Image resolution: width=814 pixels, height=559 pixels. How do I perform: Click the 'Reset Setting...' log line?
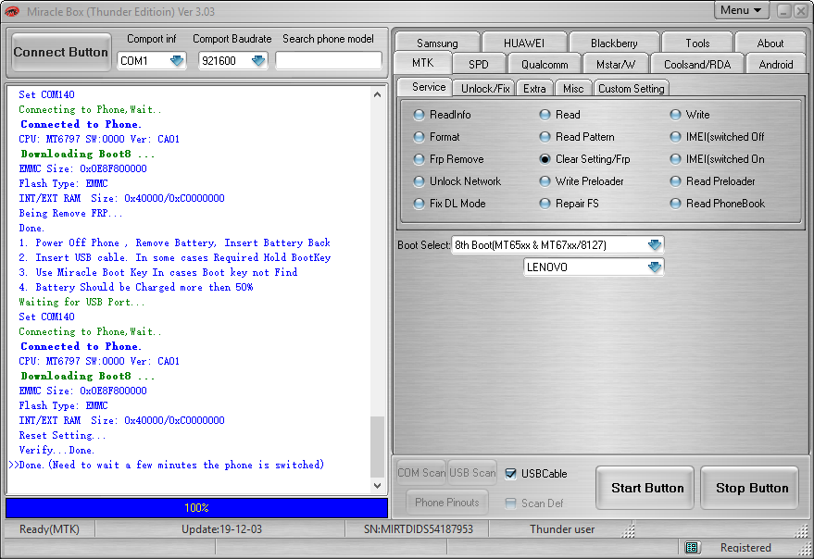[62, 436]
